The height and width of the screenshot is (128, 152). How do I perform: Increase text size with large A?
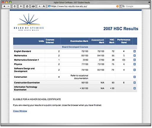[44, 6]
